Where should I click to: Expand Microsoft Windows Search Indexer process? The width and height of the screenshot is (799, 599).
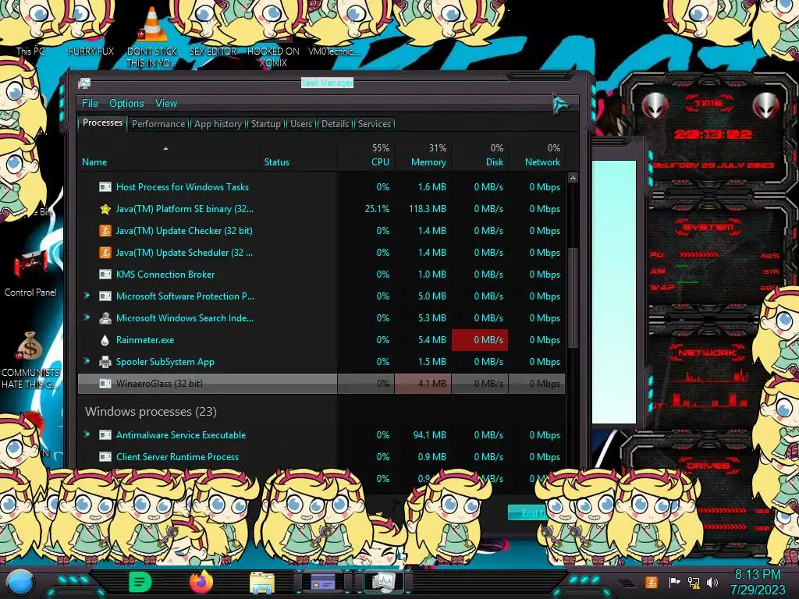click(87, 317)
